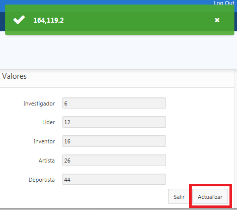
Task: Focus the Deportista field showing 44
Action: (114, 179)
